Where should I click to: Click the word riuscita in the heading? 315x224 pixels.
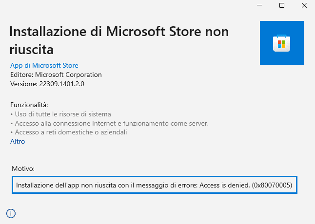pyautogui.click(x=32, y=50)
